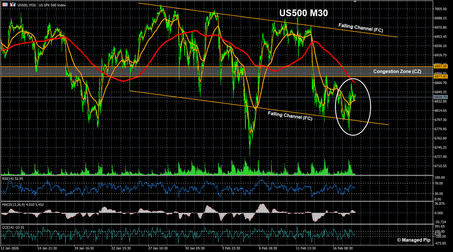
Task: Click the 6 Feb 18:30 time label
Action: (268, 248)
